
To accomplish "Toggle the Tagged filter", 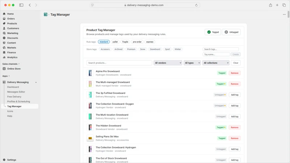I will [x=213, y=32].
